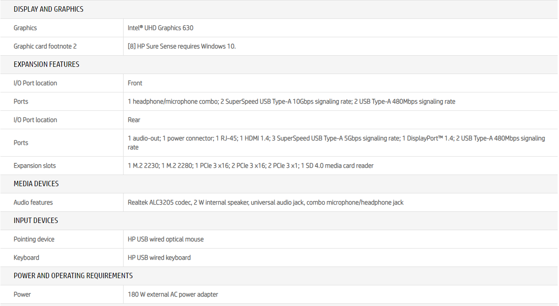The image size is (559, 306).
Task: Click the Front I/O port location value
Action: click(x=135, y=83)
